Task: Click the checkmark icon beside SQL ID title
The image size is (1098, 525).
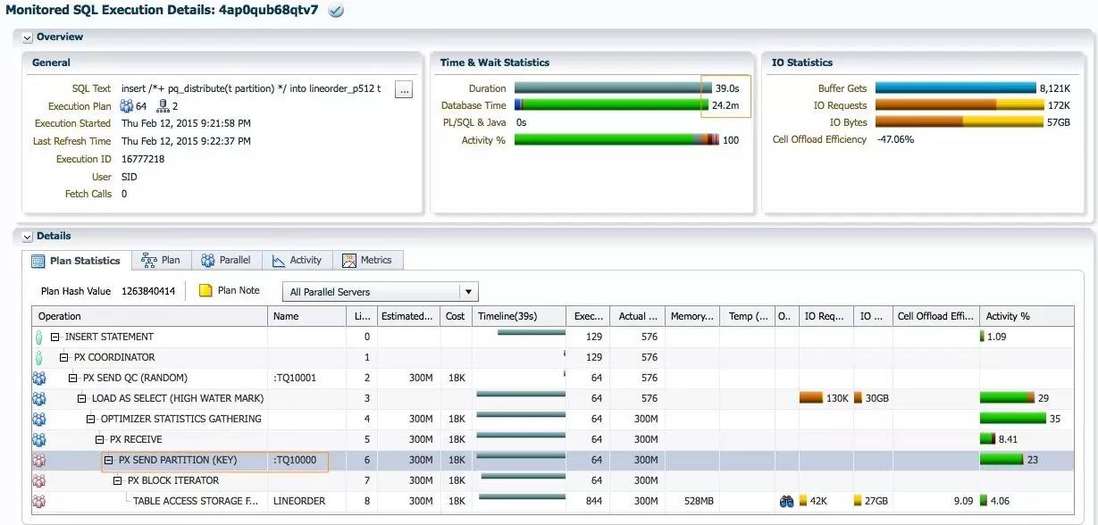Action: click(336, 11)
